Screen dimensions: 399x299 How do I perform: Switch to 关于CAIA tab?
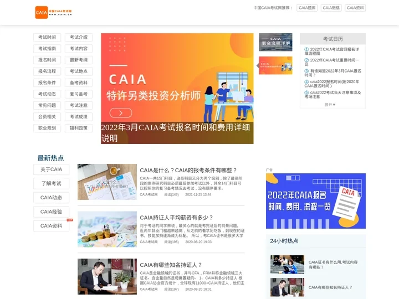[51, 169]
